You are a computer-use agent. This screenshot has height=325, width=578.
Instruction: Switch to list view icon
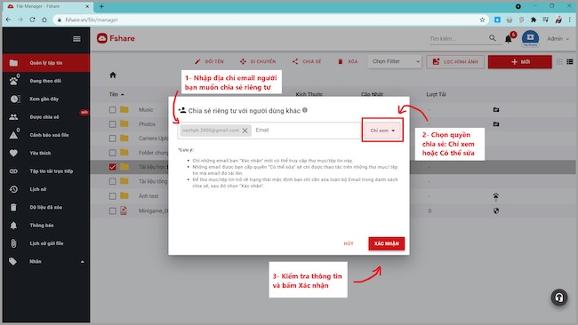click(x=570, y=61)
